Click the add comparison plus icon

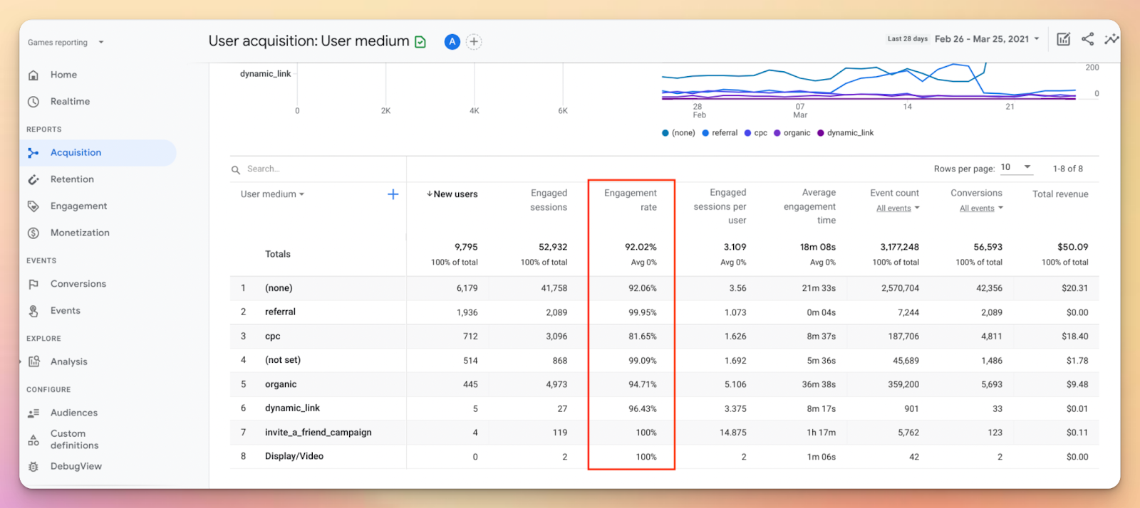click(474, 42)
